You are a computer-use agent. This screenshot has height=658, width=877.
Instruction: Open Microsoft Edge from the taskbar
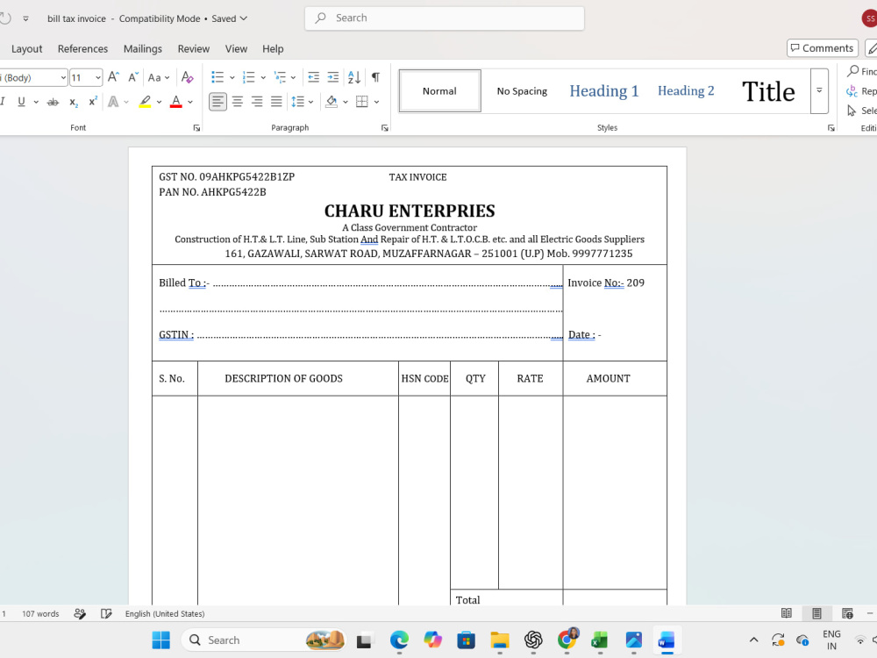click(399, 640)
